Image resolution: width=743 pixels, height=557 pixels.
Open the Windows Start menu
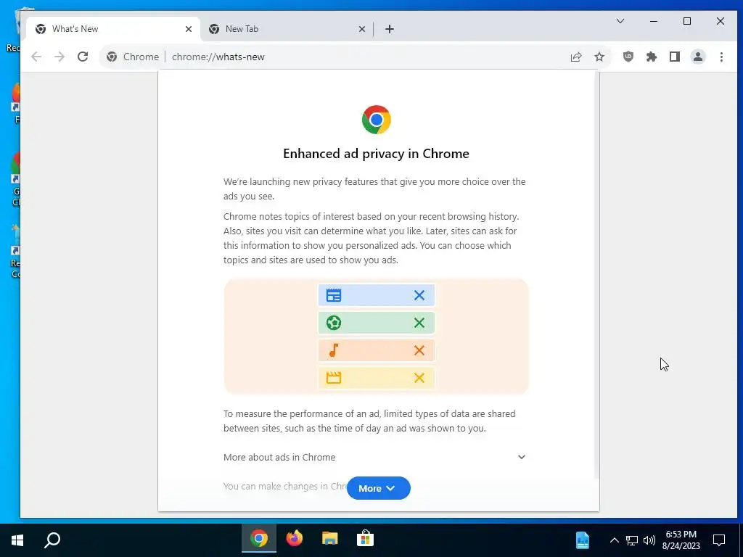17,540
